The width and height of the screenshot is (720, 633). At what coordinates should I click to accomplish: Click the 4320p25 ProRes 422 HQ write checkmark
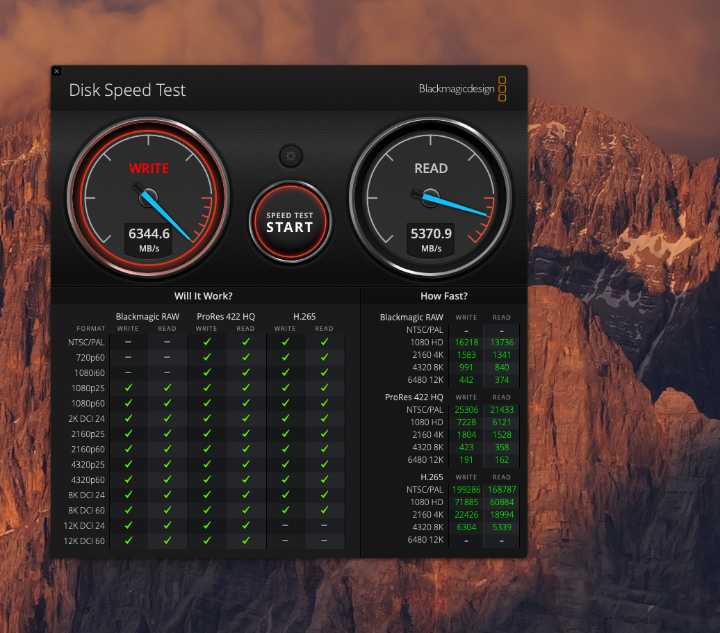pos(206,464)
